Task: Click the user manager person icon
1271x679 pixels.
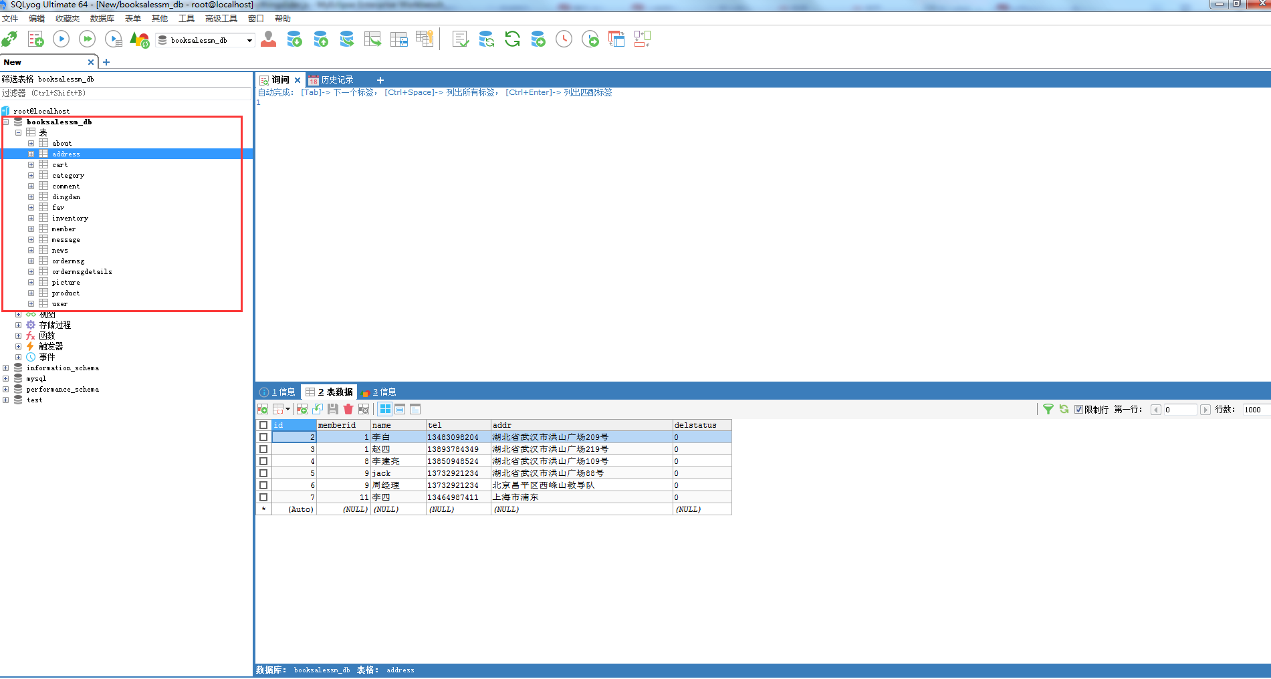Action: 269,39
